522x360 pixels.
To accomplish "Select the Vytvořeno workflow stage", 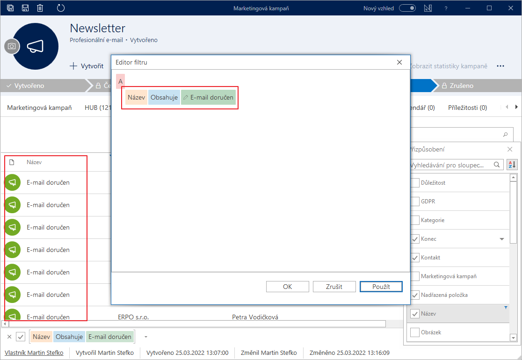I will tap(43, 86).
